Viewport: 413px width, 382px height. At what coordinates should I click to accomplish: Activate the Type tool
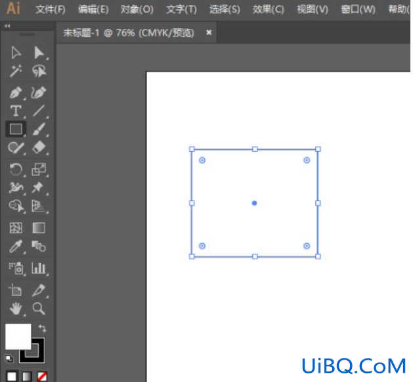coord(16,111)
